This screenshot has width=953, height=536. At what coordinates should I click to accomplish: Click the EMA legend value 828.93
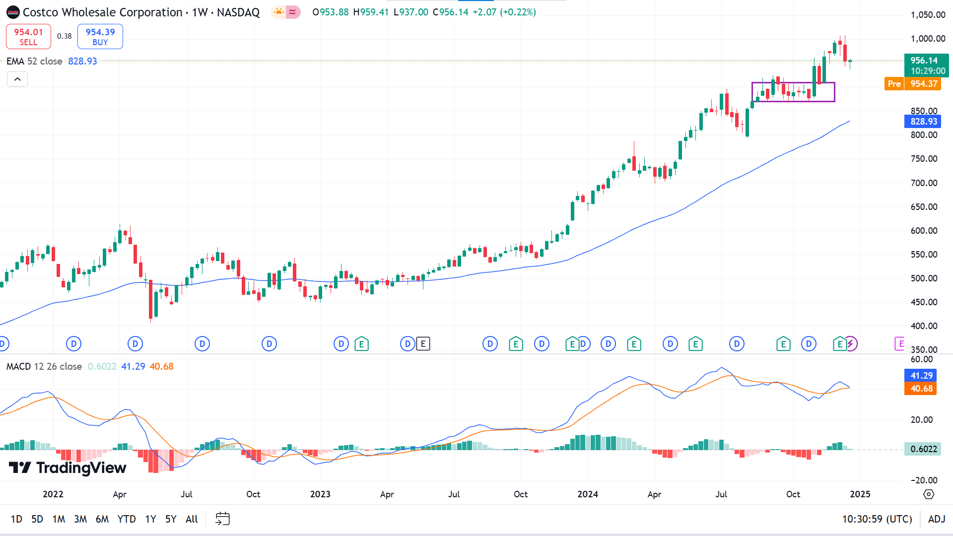82,61
